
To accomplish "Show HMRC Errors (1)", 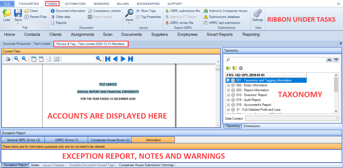I will tap(67, 140).
